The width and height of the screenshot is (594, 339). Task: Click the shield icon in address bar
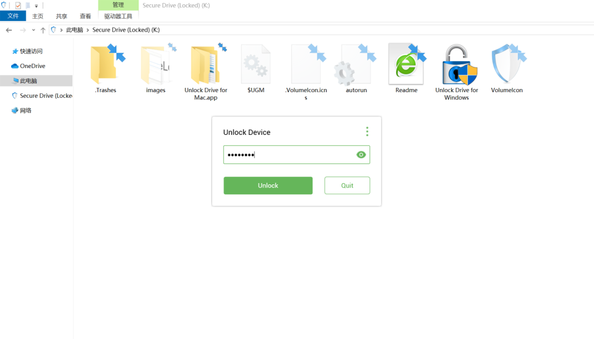(x=53, y=30)
